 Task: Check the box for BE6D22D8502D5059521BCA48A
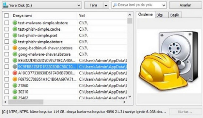(x=7, y=61)
